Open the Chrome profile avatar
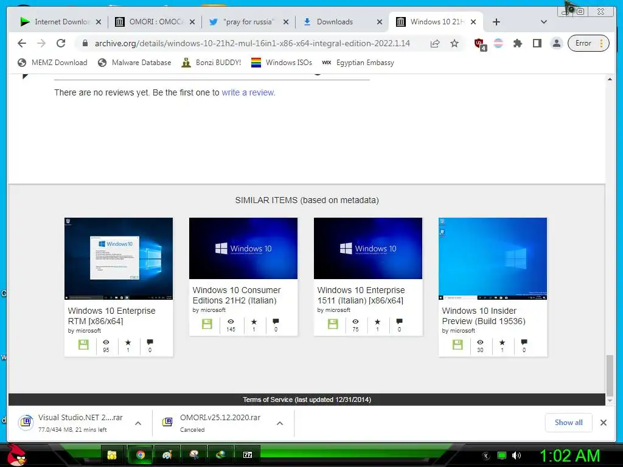 [557, 43]
